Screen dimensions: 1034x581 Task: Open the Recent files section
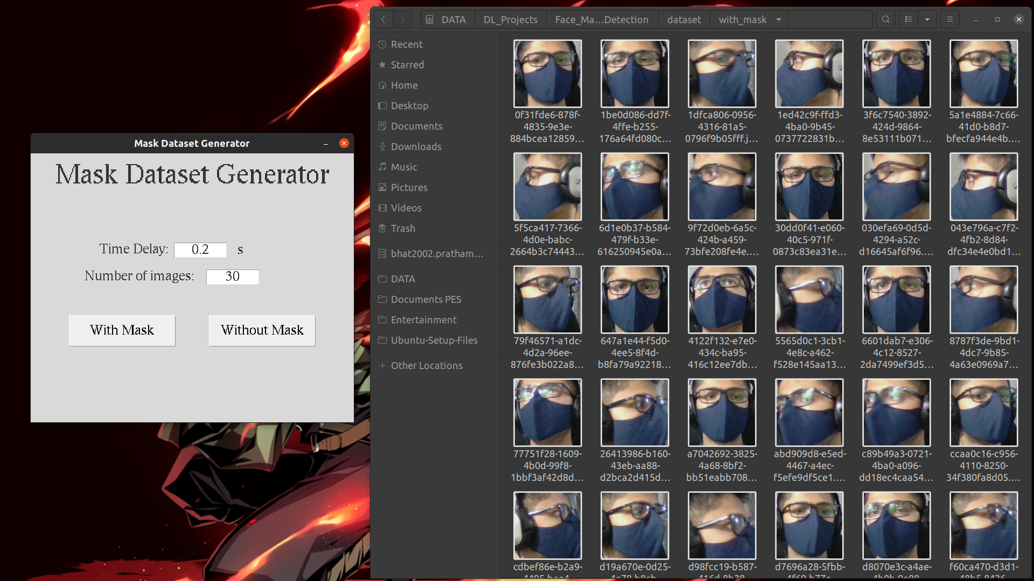click(406, 44)
